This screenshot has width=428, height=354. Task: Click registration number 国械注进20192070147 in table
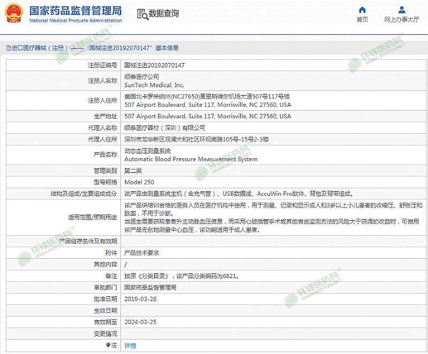point(155,65)
